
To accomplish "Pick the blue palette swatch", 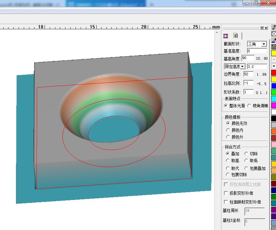I will [x=274, y=86].
